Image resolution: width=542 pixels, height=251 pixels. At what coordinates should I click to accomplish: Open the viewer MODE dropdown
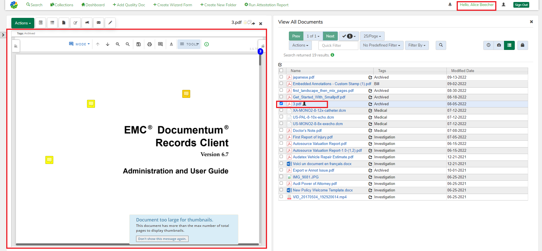pos(80,44)
